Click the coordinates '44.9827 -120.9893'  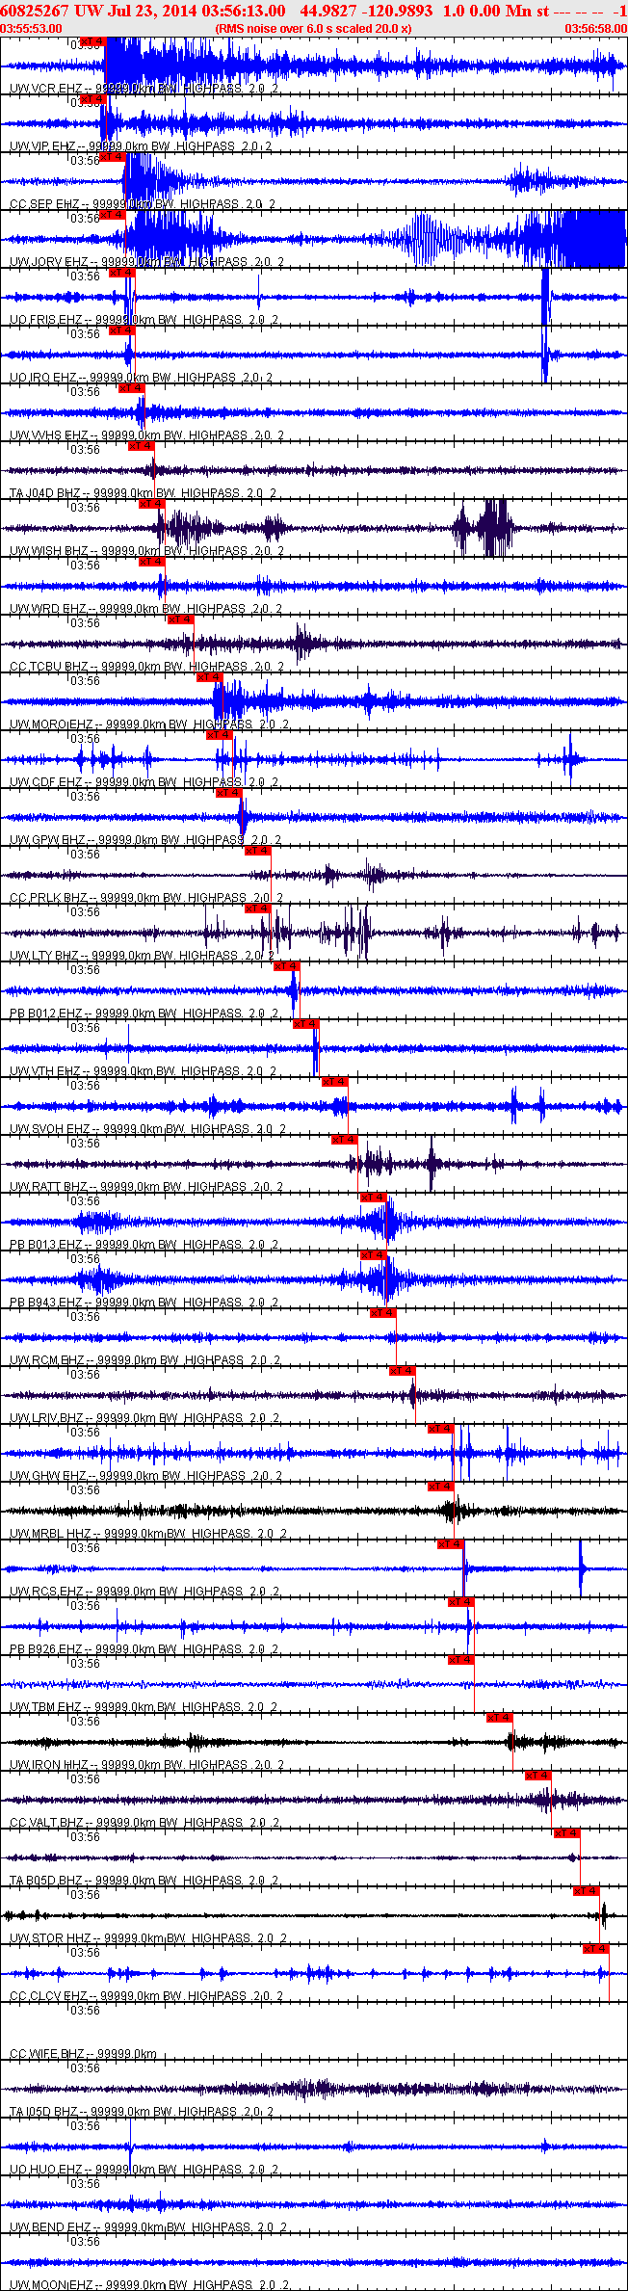pos(367,11)
